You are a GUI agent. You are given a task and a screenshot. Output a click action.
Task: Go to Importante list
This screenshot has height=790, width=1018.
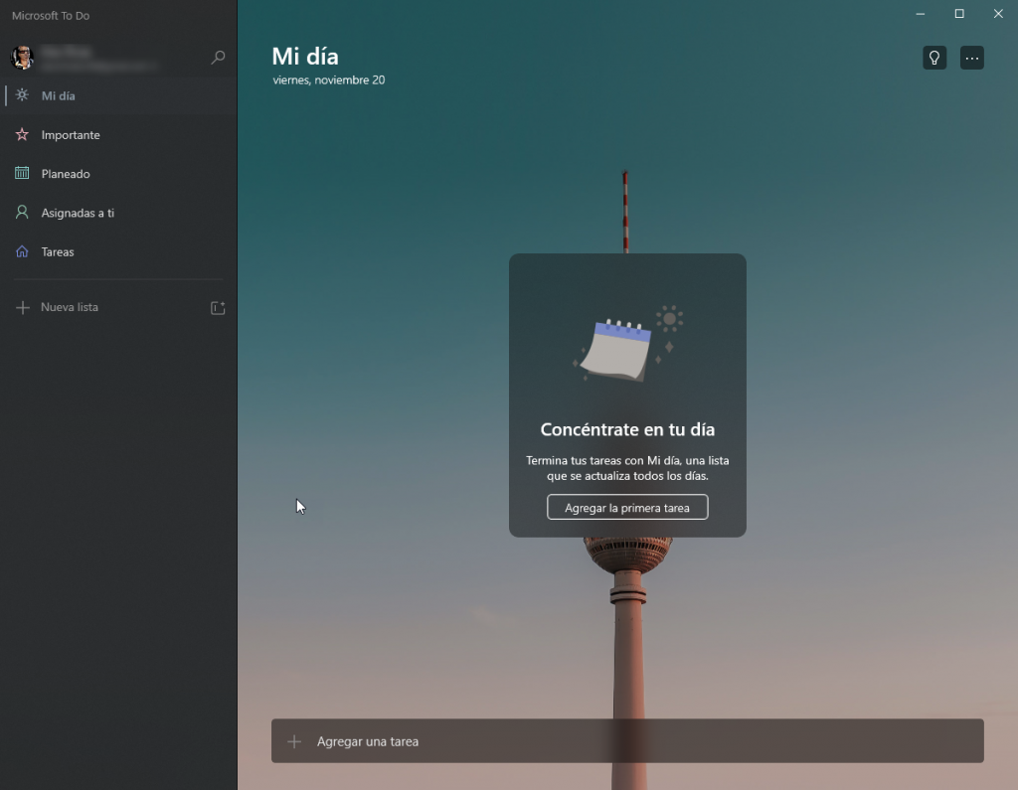point(119,134)
